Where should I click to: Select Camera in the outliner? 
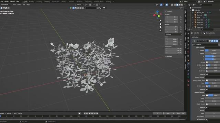(x=199, y=15)
